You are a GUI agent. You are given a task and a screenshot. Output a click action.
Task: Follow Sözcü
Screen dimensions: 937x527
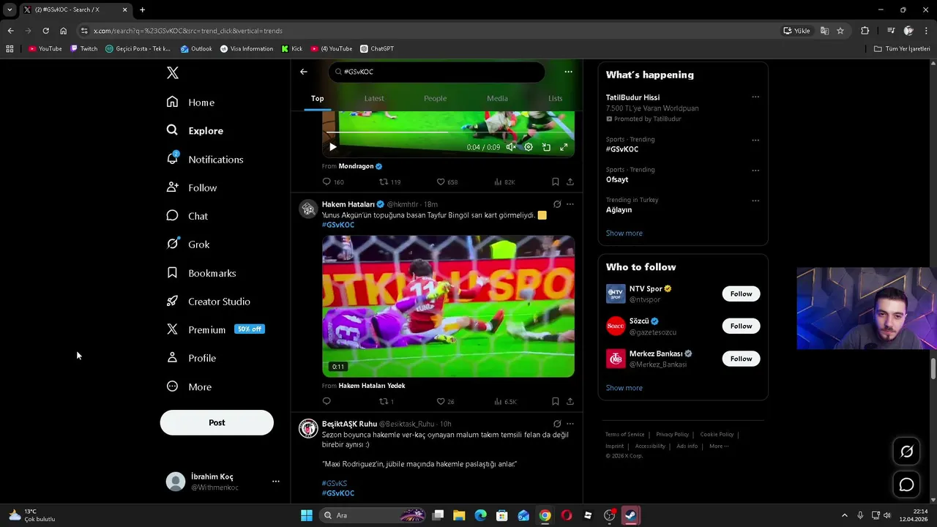pyautogui.click(x=741, y=326)
